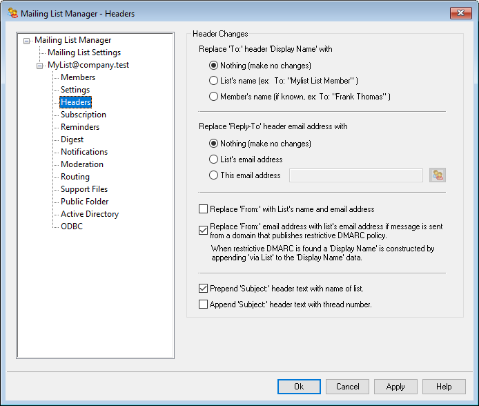Screen dimensions: 479x406
Task: Collapse the Mailing List Manager tree root
Action: coord(27,40)
